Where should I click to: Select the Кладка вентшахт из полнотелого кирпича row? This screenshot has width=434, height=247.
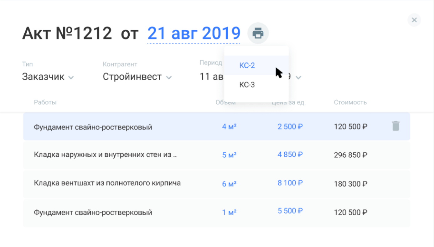217,184
